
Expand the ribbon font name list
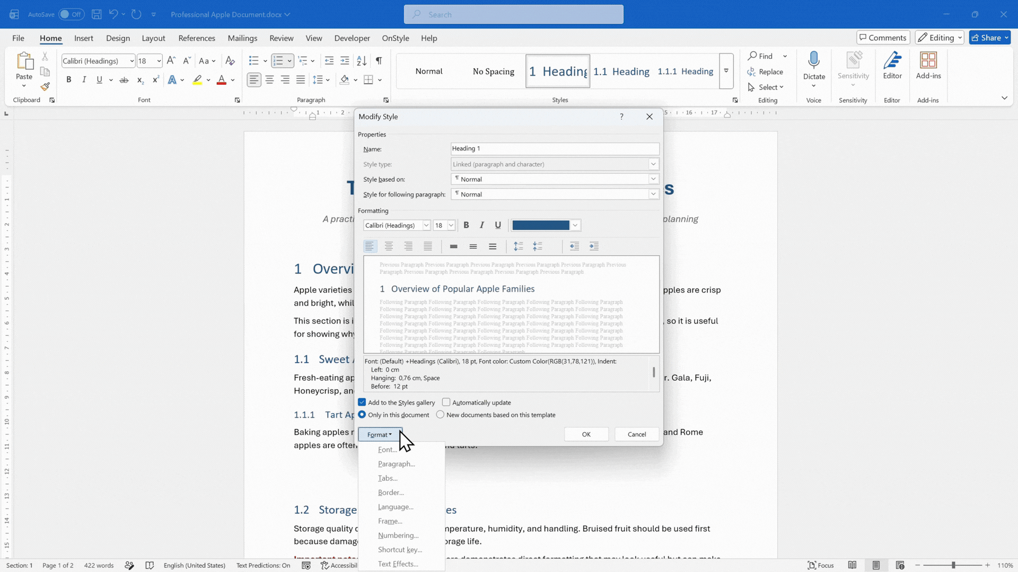click(131, 61)
